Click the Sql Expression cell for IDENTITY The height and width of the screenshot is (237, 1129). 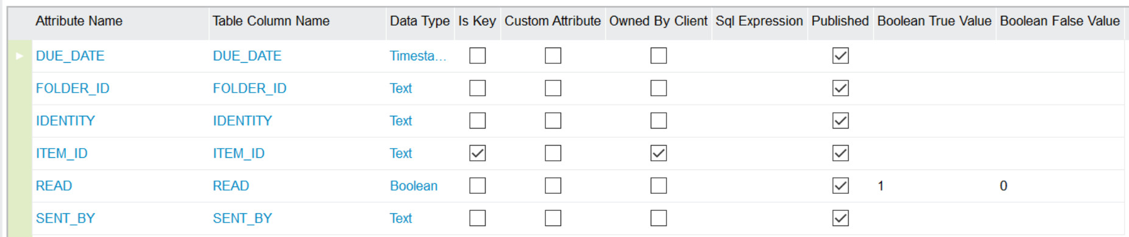pos(760,121)
